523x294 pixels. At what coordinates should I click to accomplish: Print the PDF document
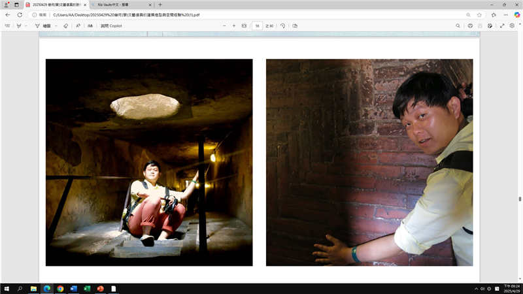tap(470, 25)
